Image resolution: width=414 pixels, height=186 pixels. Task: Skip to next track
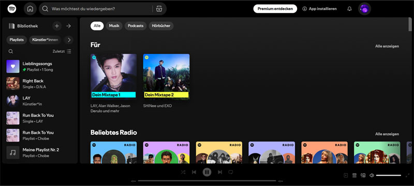click(x=219, y=172)
